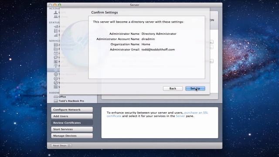Click the Confirm Settings heading
Image resolution: width=279 pixels, height=157 pixels.
point(105,13)
